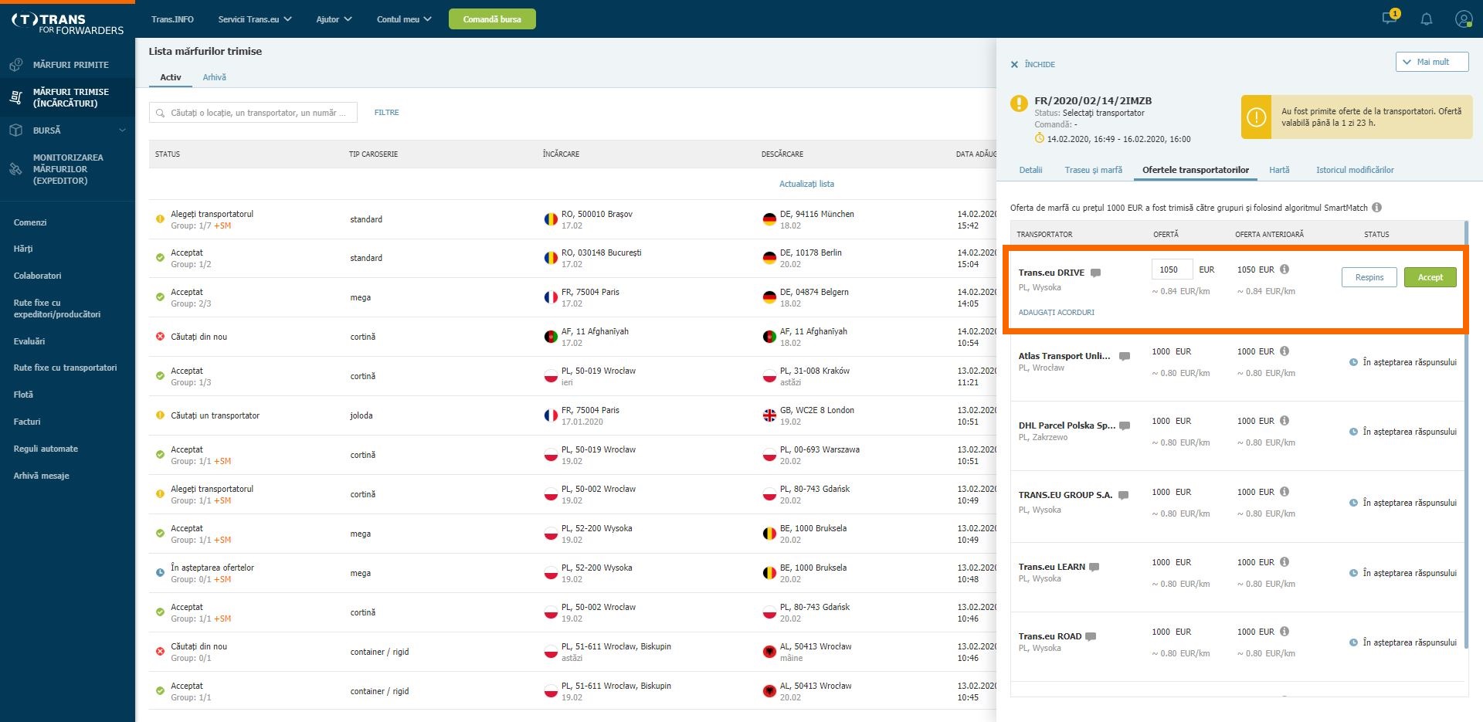Select row with DE, 10178 Berlin

click(572, 258)
